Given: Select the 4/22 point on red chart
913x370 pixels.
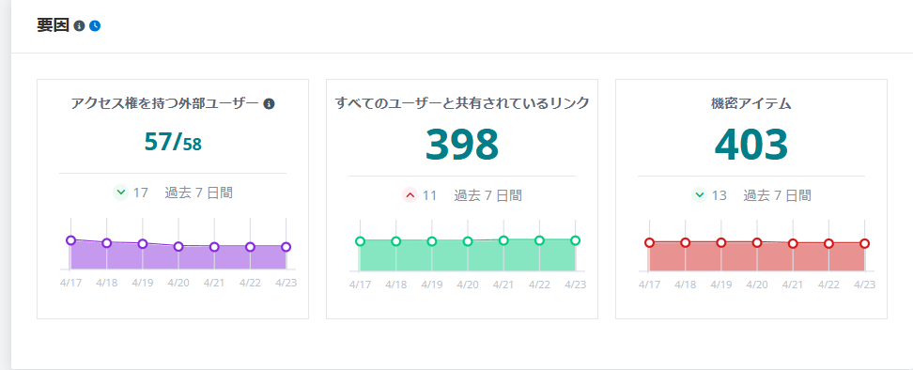Looking at the screenshot, I should click(828, 243).
